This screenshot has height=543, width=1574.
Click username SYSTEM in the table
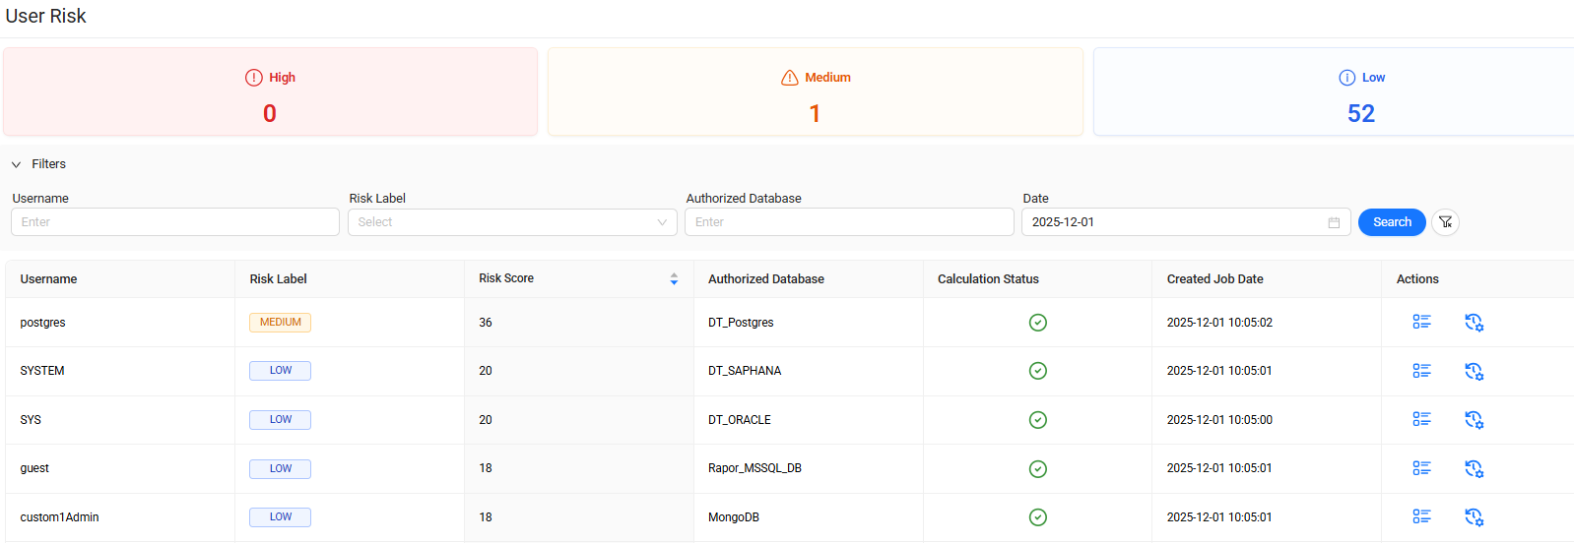tap(42, 371)
